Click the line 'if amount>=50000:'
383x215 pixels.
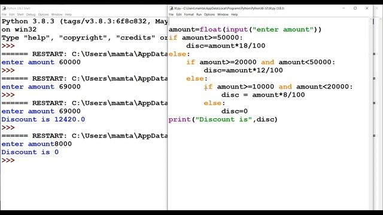(x=206, y=38)
